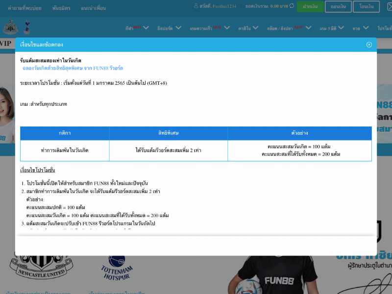The width and height of the screenshot is (392, 294).
Task: Click the large Newcastle United logo
Action: click(x=41, y=267)
